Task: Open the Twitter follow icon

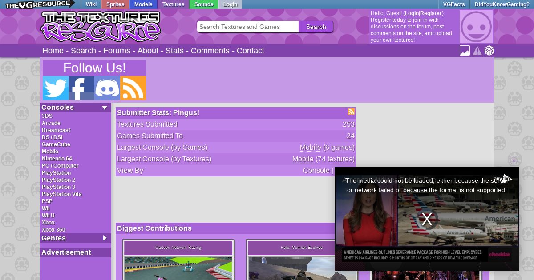Action: (x=56, y=88)
